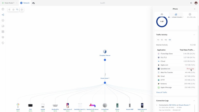Click the Internet Activity 13.2 GB value
Image resolution: width=199 pixels, height=112 pixels.
(x=193, y=45)
